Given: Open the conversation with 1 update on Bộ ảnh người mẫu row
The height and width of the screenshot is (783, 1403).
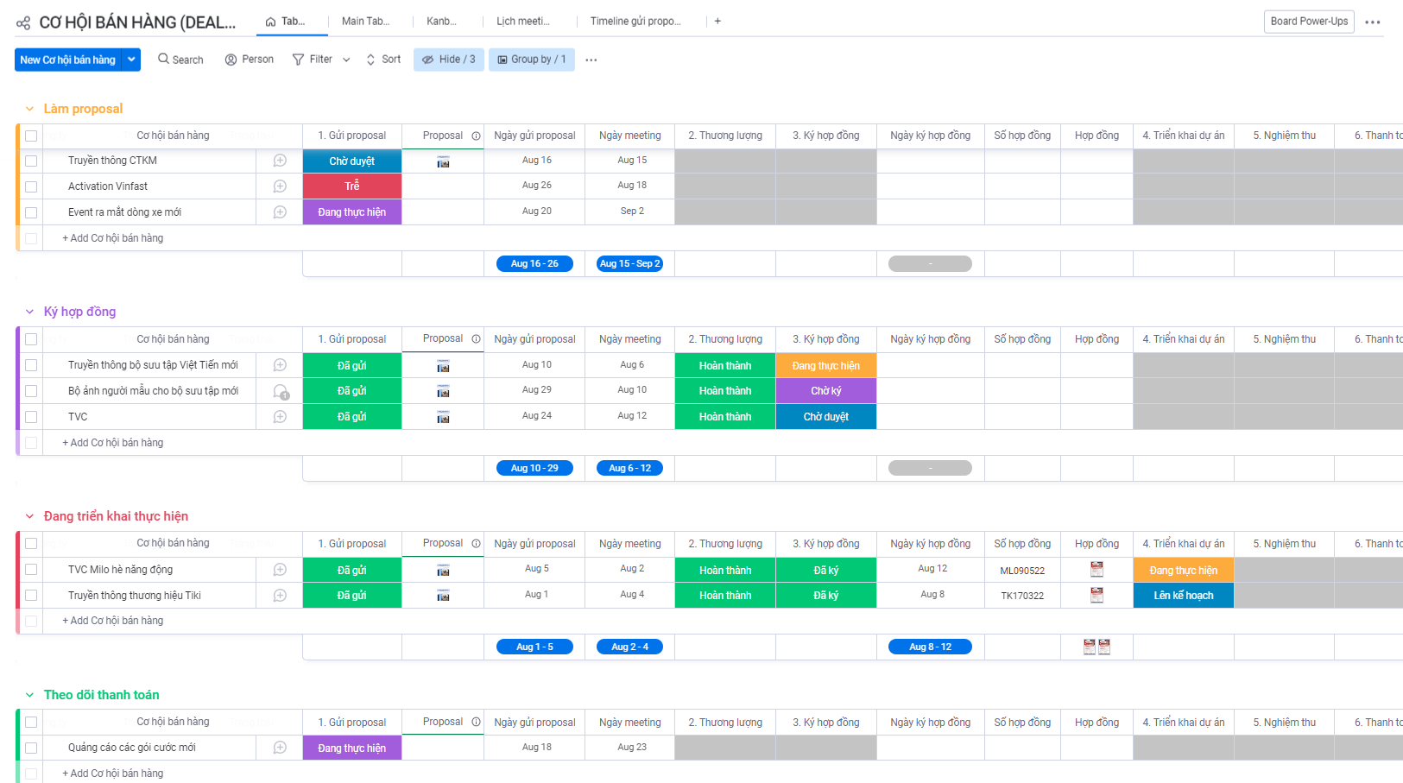Looking at the screenshot, I should 281,391.
